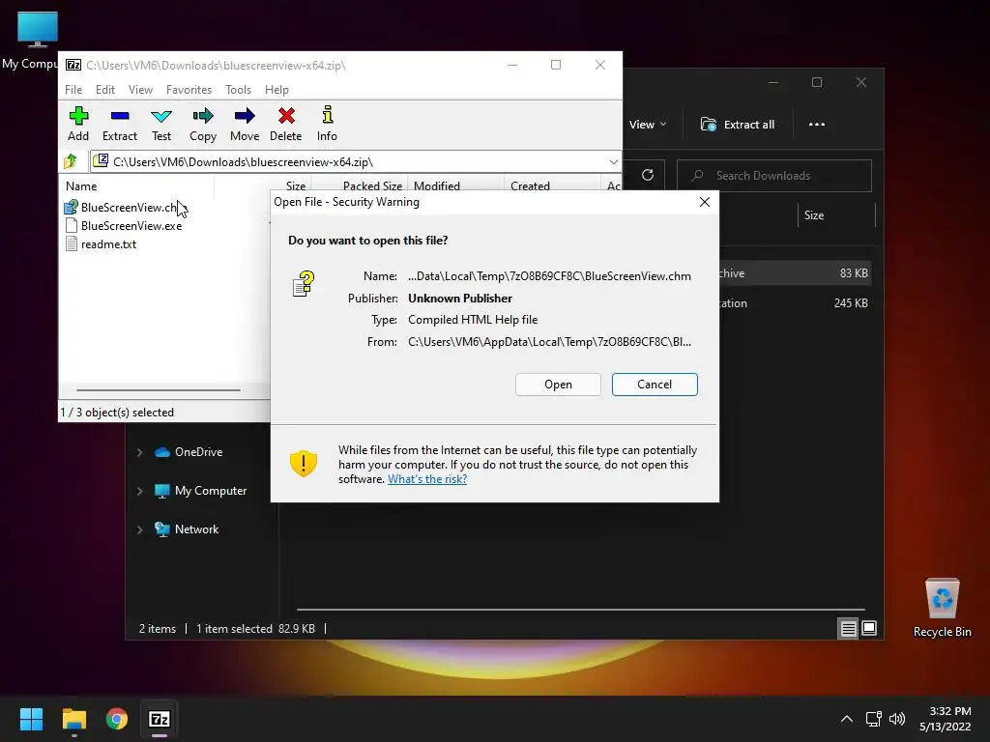The height and width of the screenshot is (742, 990).
Task: Open File Explorer from the taskbar
Action: click(73, 719)
